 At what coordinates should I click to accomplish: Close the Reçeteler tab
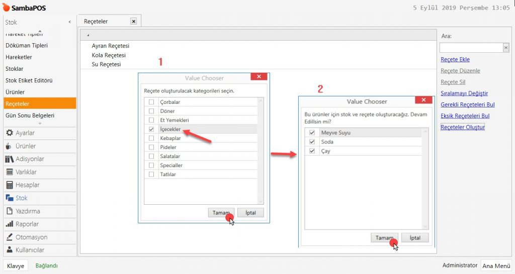pos(133,21)
